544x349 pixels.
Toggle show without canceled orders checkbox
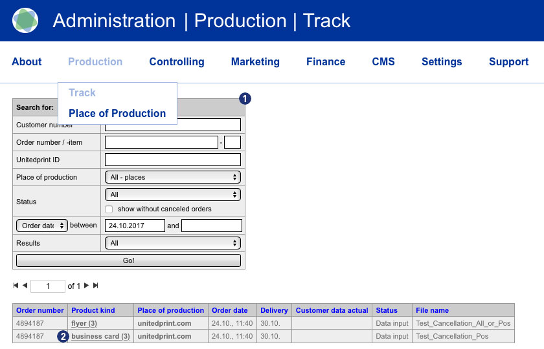(x=109, y=209)
